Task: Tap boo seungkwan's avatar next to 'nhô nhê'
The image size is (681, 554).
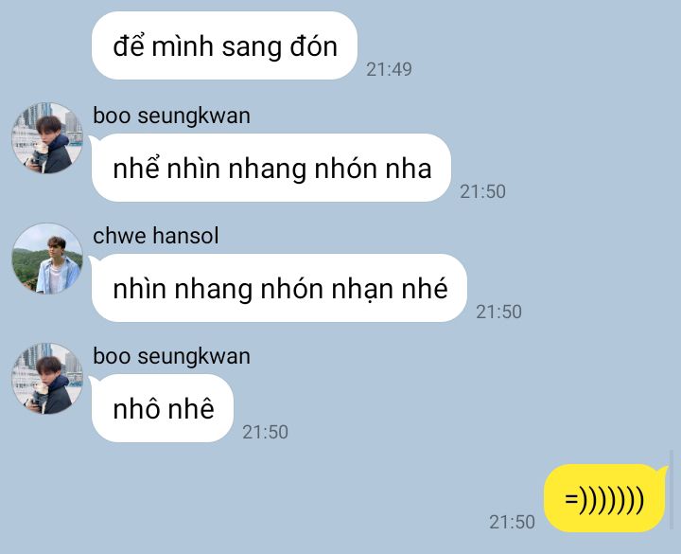Action: pos(47,378)
